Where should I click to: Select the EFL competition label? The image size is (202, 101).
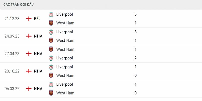[x=38, y=18]
